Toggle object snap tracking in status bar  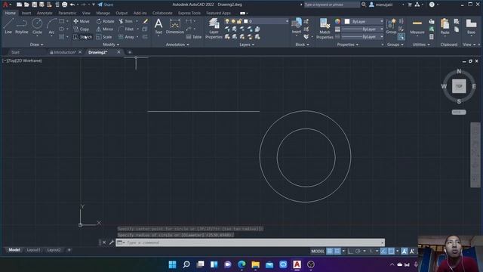coord(383,251)
